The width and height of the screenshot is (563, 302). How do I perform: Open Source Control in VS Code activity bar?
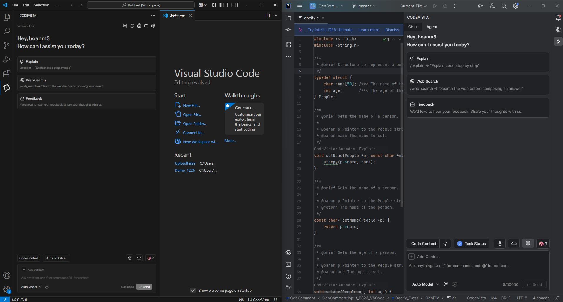pyautogui.click(x=7, y=45)
